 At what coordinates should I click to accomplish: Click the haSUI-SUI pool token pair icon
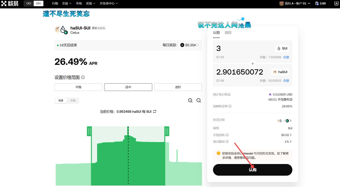[61, 30]
